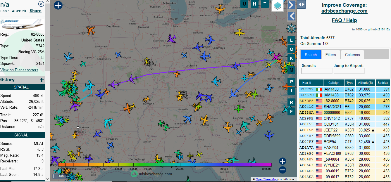
Task: Select aircraft row DDFI5899
Action: pos(345,136)
